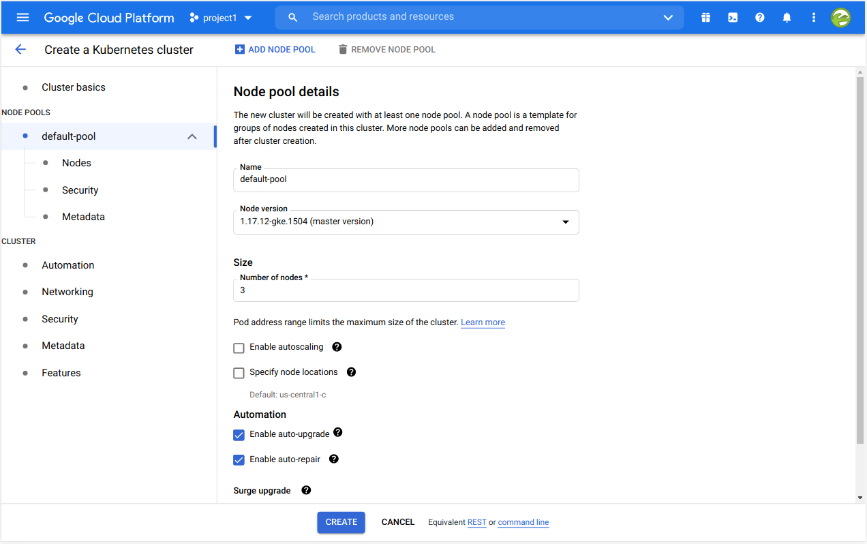This screenshot has width=867, height=544.
Task: Click the Number of nodes field
Action: (x=406, y=290)
